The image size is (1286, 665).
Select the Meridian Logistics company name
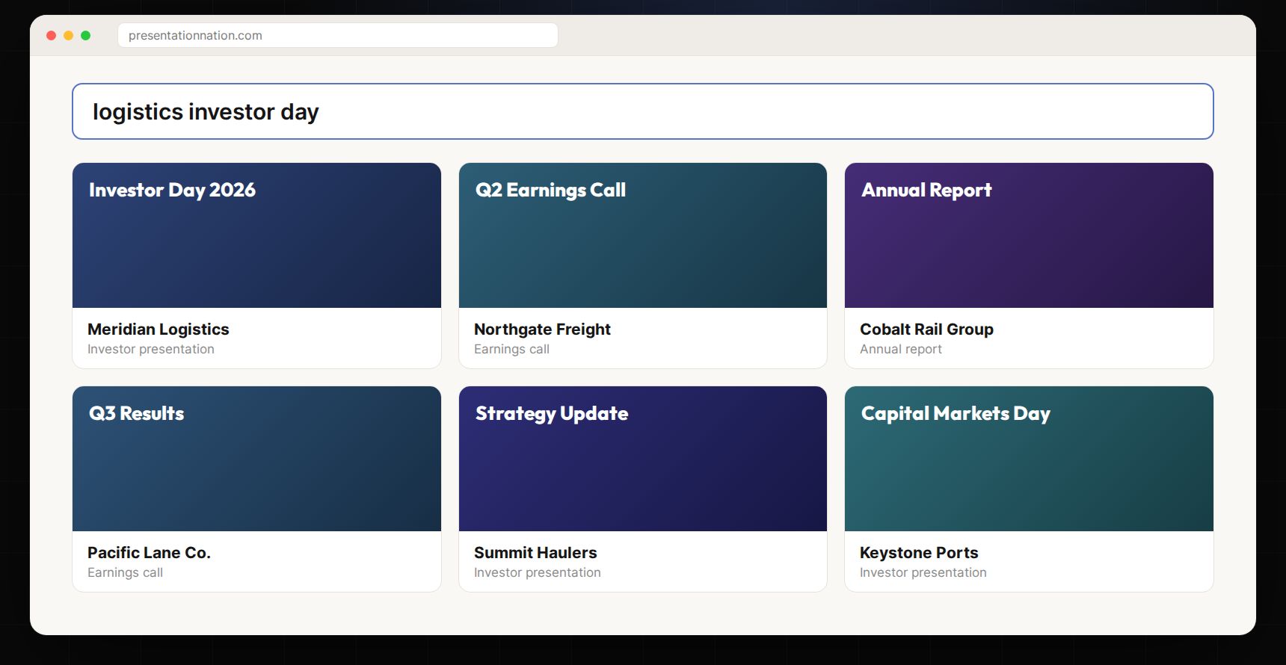159,330
